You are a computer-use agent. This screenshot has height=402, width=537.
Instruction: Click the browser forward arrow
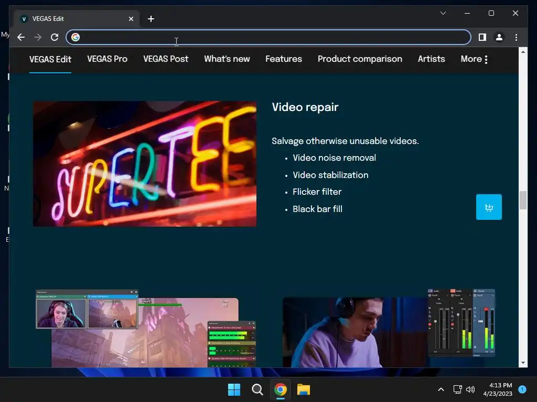tap(38, 37)
